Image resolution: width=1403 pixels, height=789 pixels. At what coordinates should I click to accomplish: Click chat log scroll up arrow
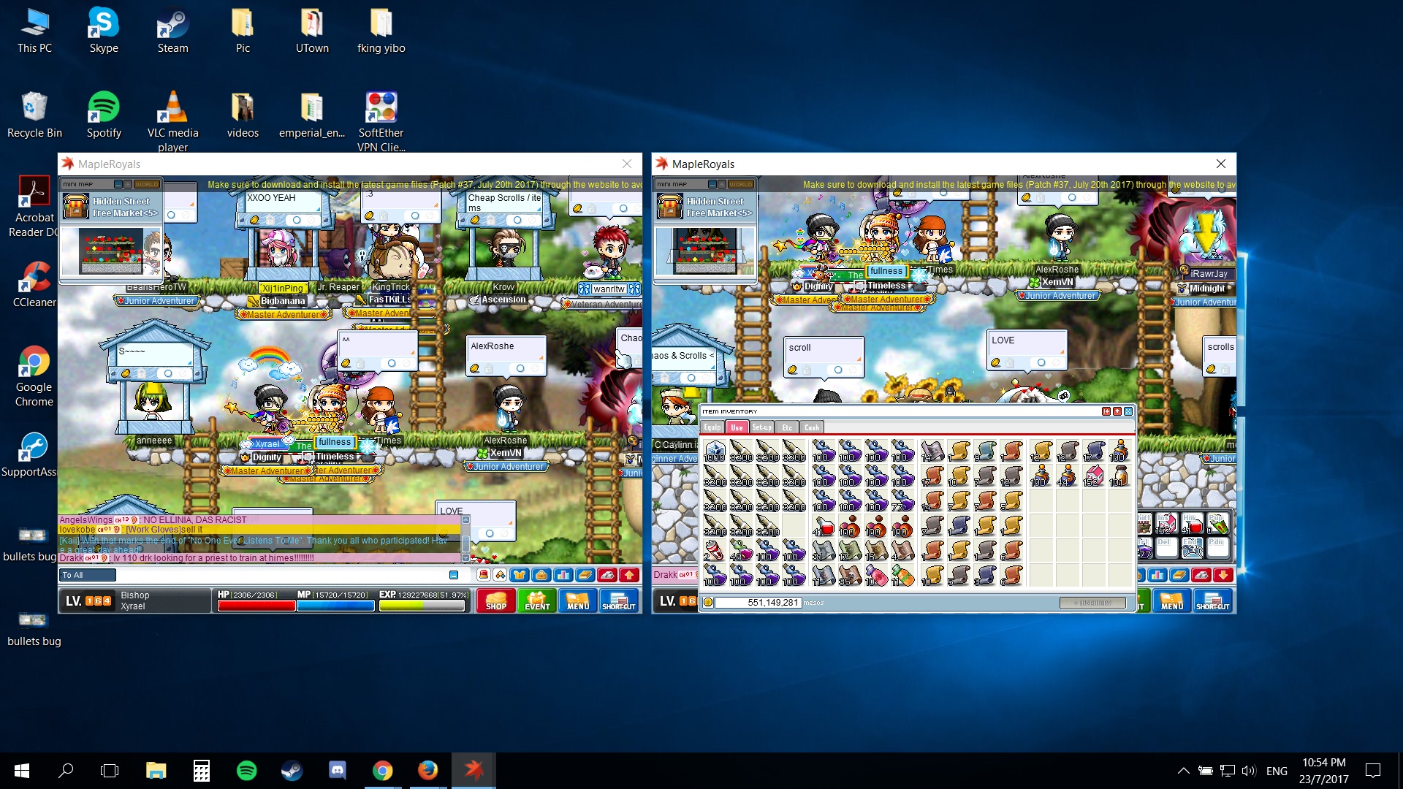pos(465,520)
